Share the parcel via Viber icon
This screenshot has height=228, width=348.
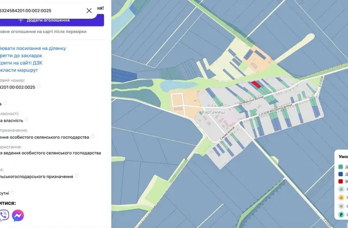pyautogui.click(x=4, y=215)
